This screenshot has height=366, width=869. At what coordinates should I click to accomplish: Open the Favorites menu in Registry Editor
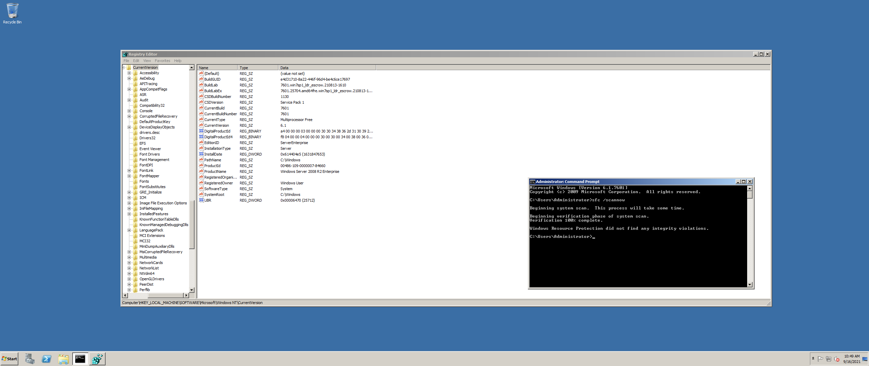(x=162, y=61)
